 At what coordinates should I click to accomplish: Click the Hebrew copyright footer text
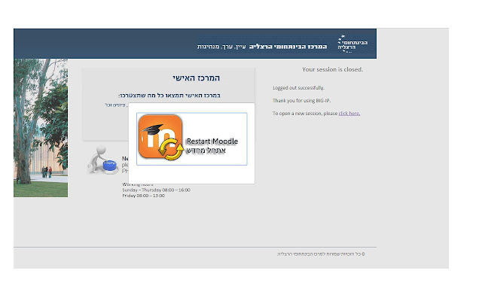[x=321, y=254]
